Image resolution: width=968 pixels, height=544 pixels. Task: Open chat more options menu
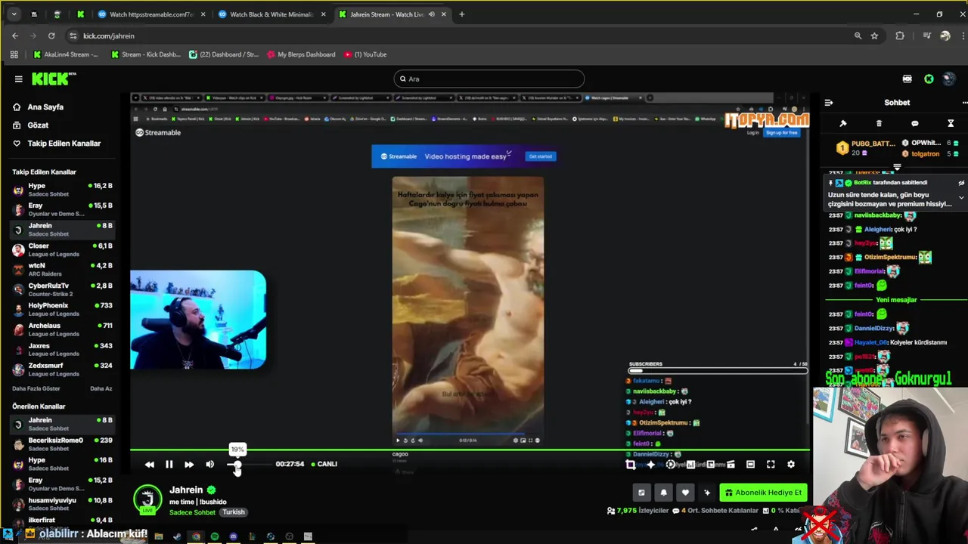(x=964, y=103)
